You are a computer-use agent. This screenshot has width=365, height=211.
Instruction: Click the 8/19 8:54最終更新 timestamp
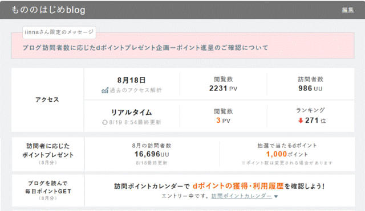click(x=135, y=122)
